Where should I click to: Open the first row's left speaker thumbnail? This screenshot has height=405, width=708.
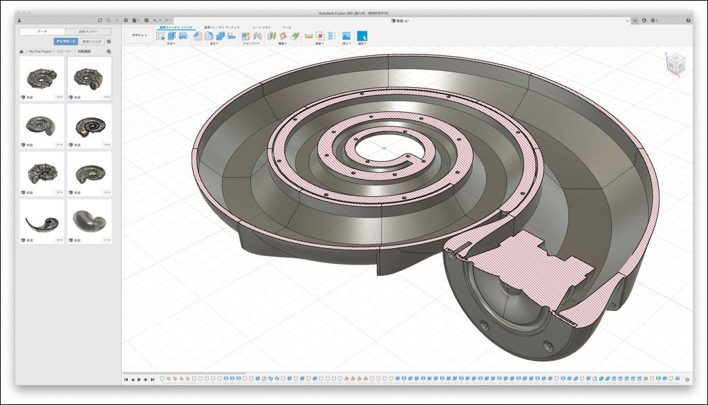[42, 79]
